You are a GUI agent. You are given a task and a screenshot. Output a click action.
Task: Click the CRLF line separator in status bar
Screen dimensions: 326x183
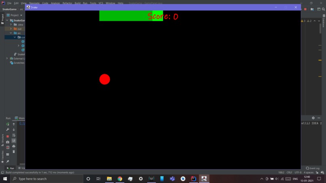[290, 172]
